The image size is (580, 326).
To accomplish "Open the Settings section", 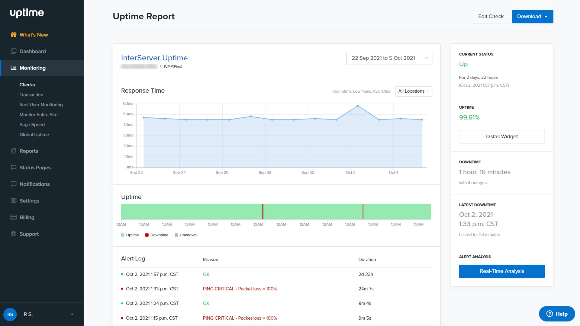I will pos(42,201).
